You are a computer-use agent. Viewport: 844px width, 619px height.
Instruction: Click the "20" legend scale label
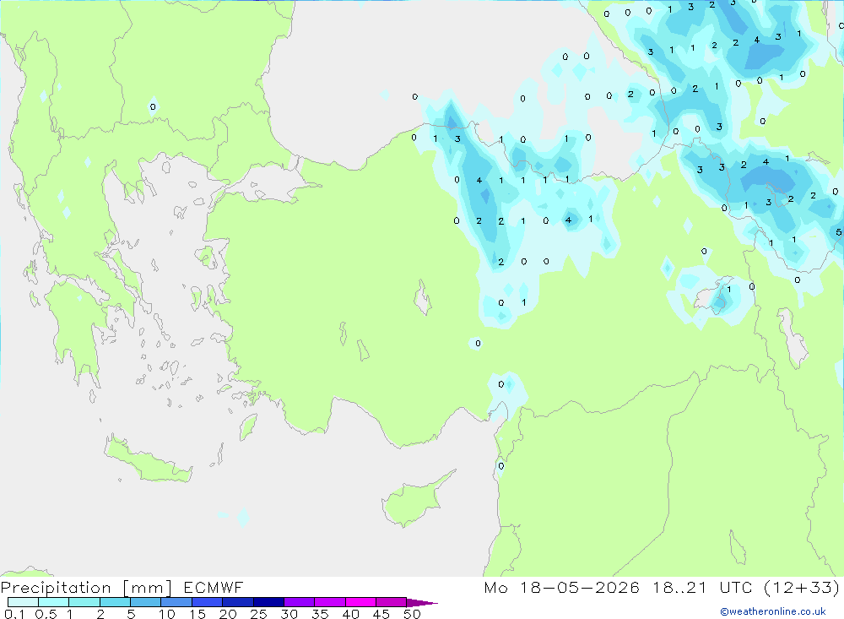228,614
